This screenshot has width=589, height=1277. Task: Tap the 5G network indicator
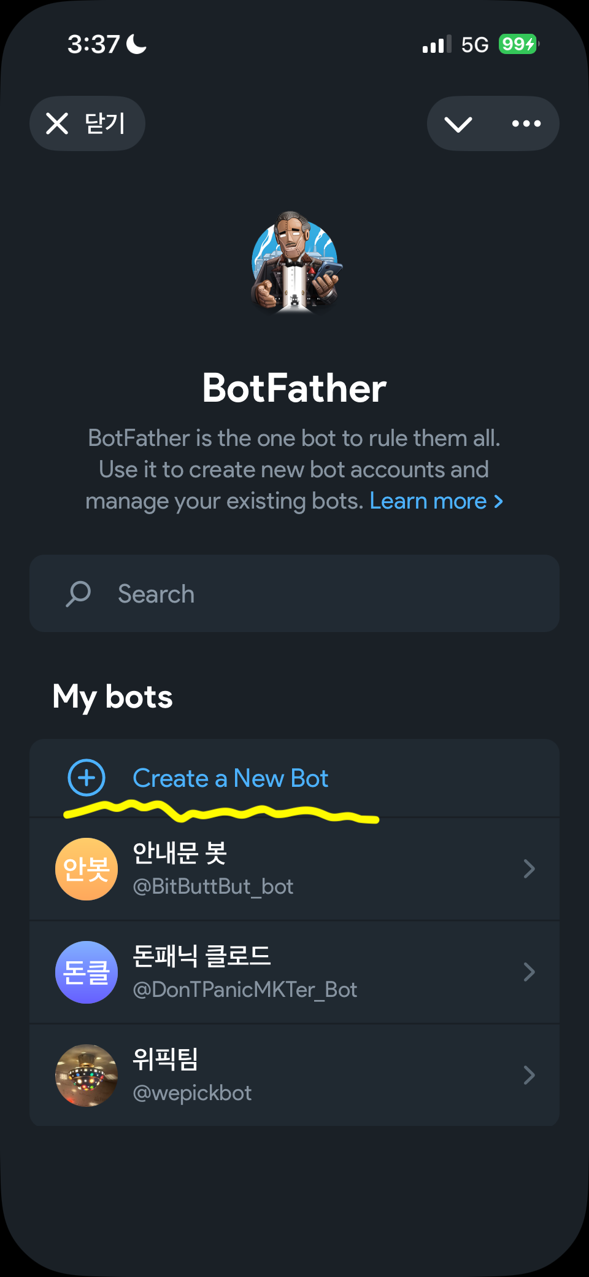[x=475, y=44]
